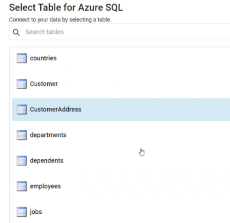
Task: Select the jobs table name
Action: pyautogui.click(x=36, y=212)
